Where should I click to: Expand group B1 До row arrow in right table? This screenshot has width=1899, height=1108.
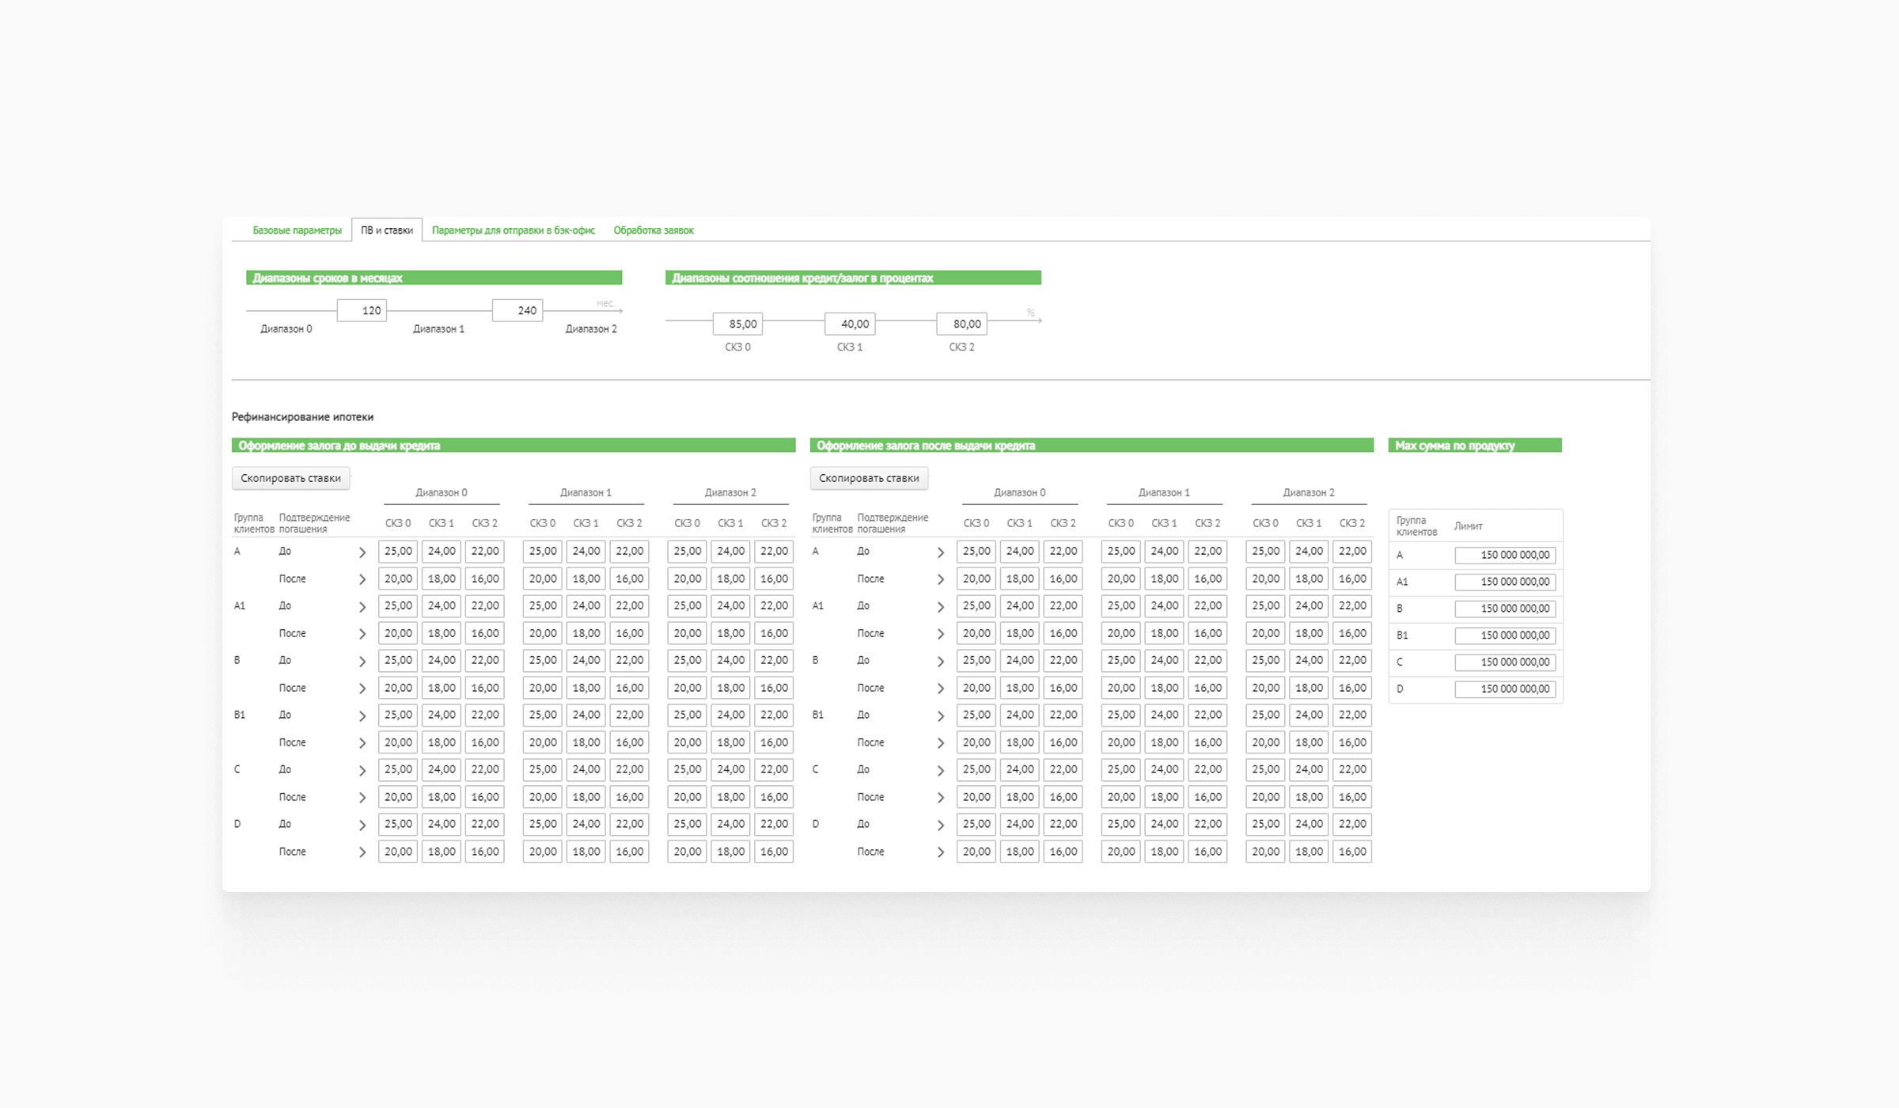[941, 716]
